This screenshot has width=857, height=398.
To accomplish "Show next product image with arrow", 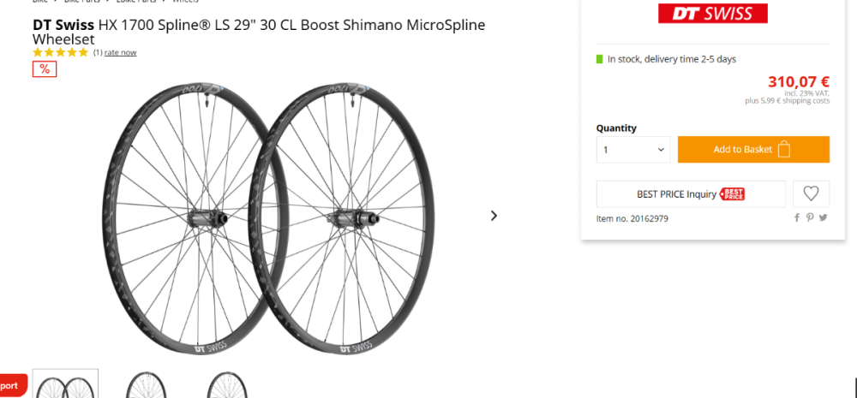I will click(494, 216).
